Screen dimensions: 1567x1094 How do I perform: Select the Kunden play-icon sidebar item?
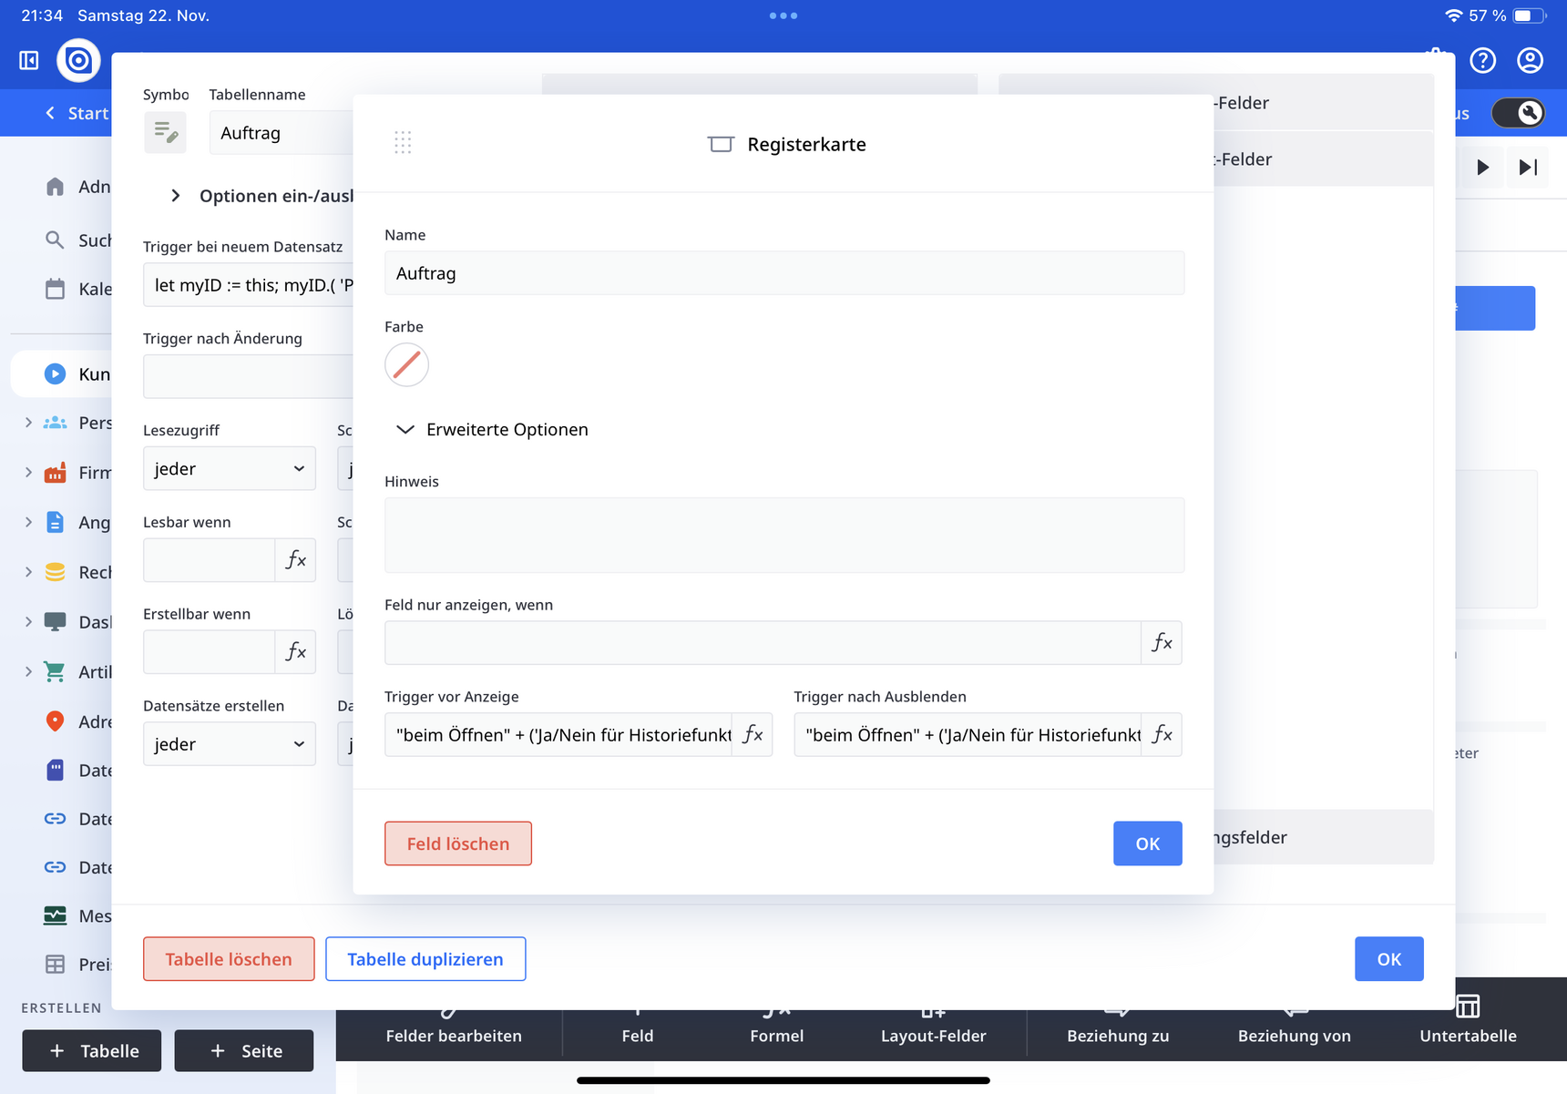[x=56, y=373]
